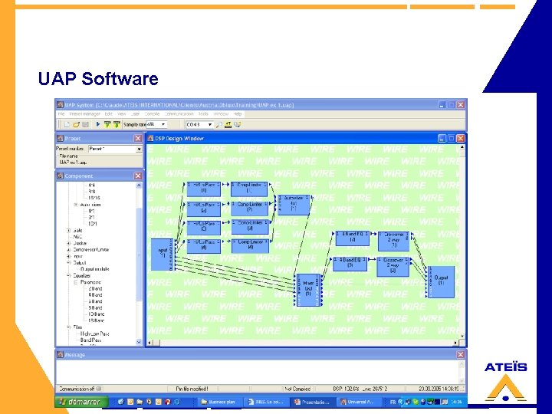Click 'Communication off' in status bar
Screen dimensions: 552x414
tap(77, 389)
